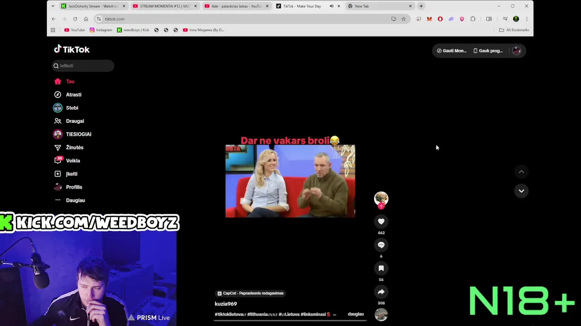The image size is (581, 326).
Task: Open the red Opera-style extension icon
Action: coord(440,19)
